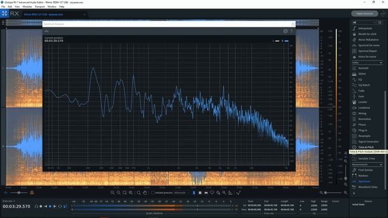The image size is (388, 218).
Task: Open Spectrum Analyzer settings gear
Action: pos(286,31)
